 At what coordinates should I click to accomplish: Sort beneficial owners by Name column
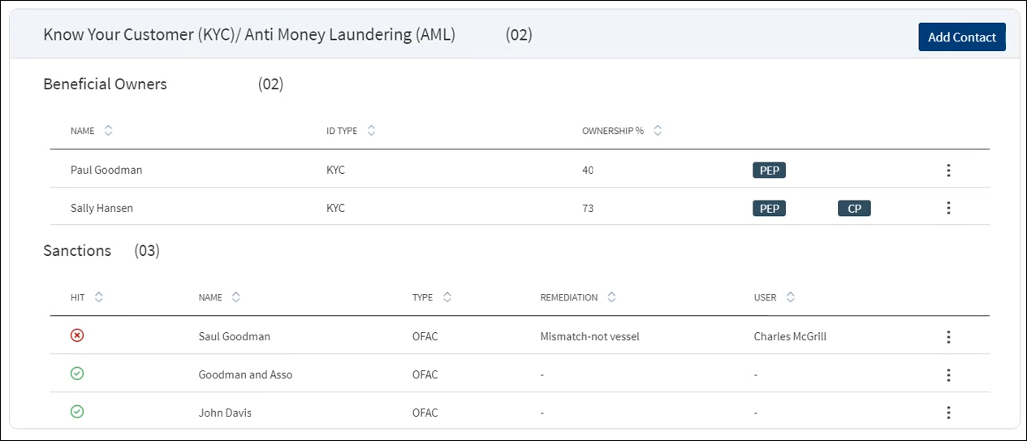(108, 131)
